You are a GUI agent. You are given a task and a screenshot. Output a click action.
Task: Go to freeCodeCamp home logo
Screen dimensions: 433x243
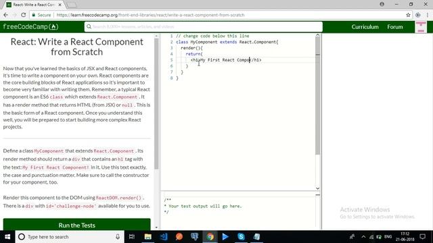[30, 27]
